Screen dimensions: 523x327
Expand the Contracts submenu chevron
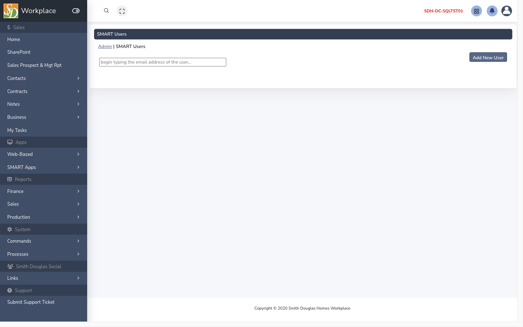point(78,91)
